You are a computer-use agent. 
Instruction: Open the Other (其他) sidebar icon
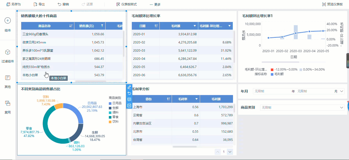click(x=8, y=78)
